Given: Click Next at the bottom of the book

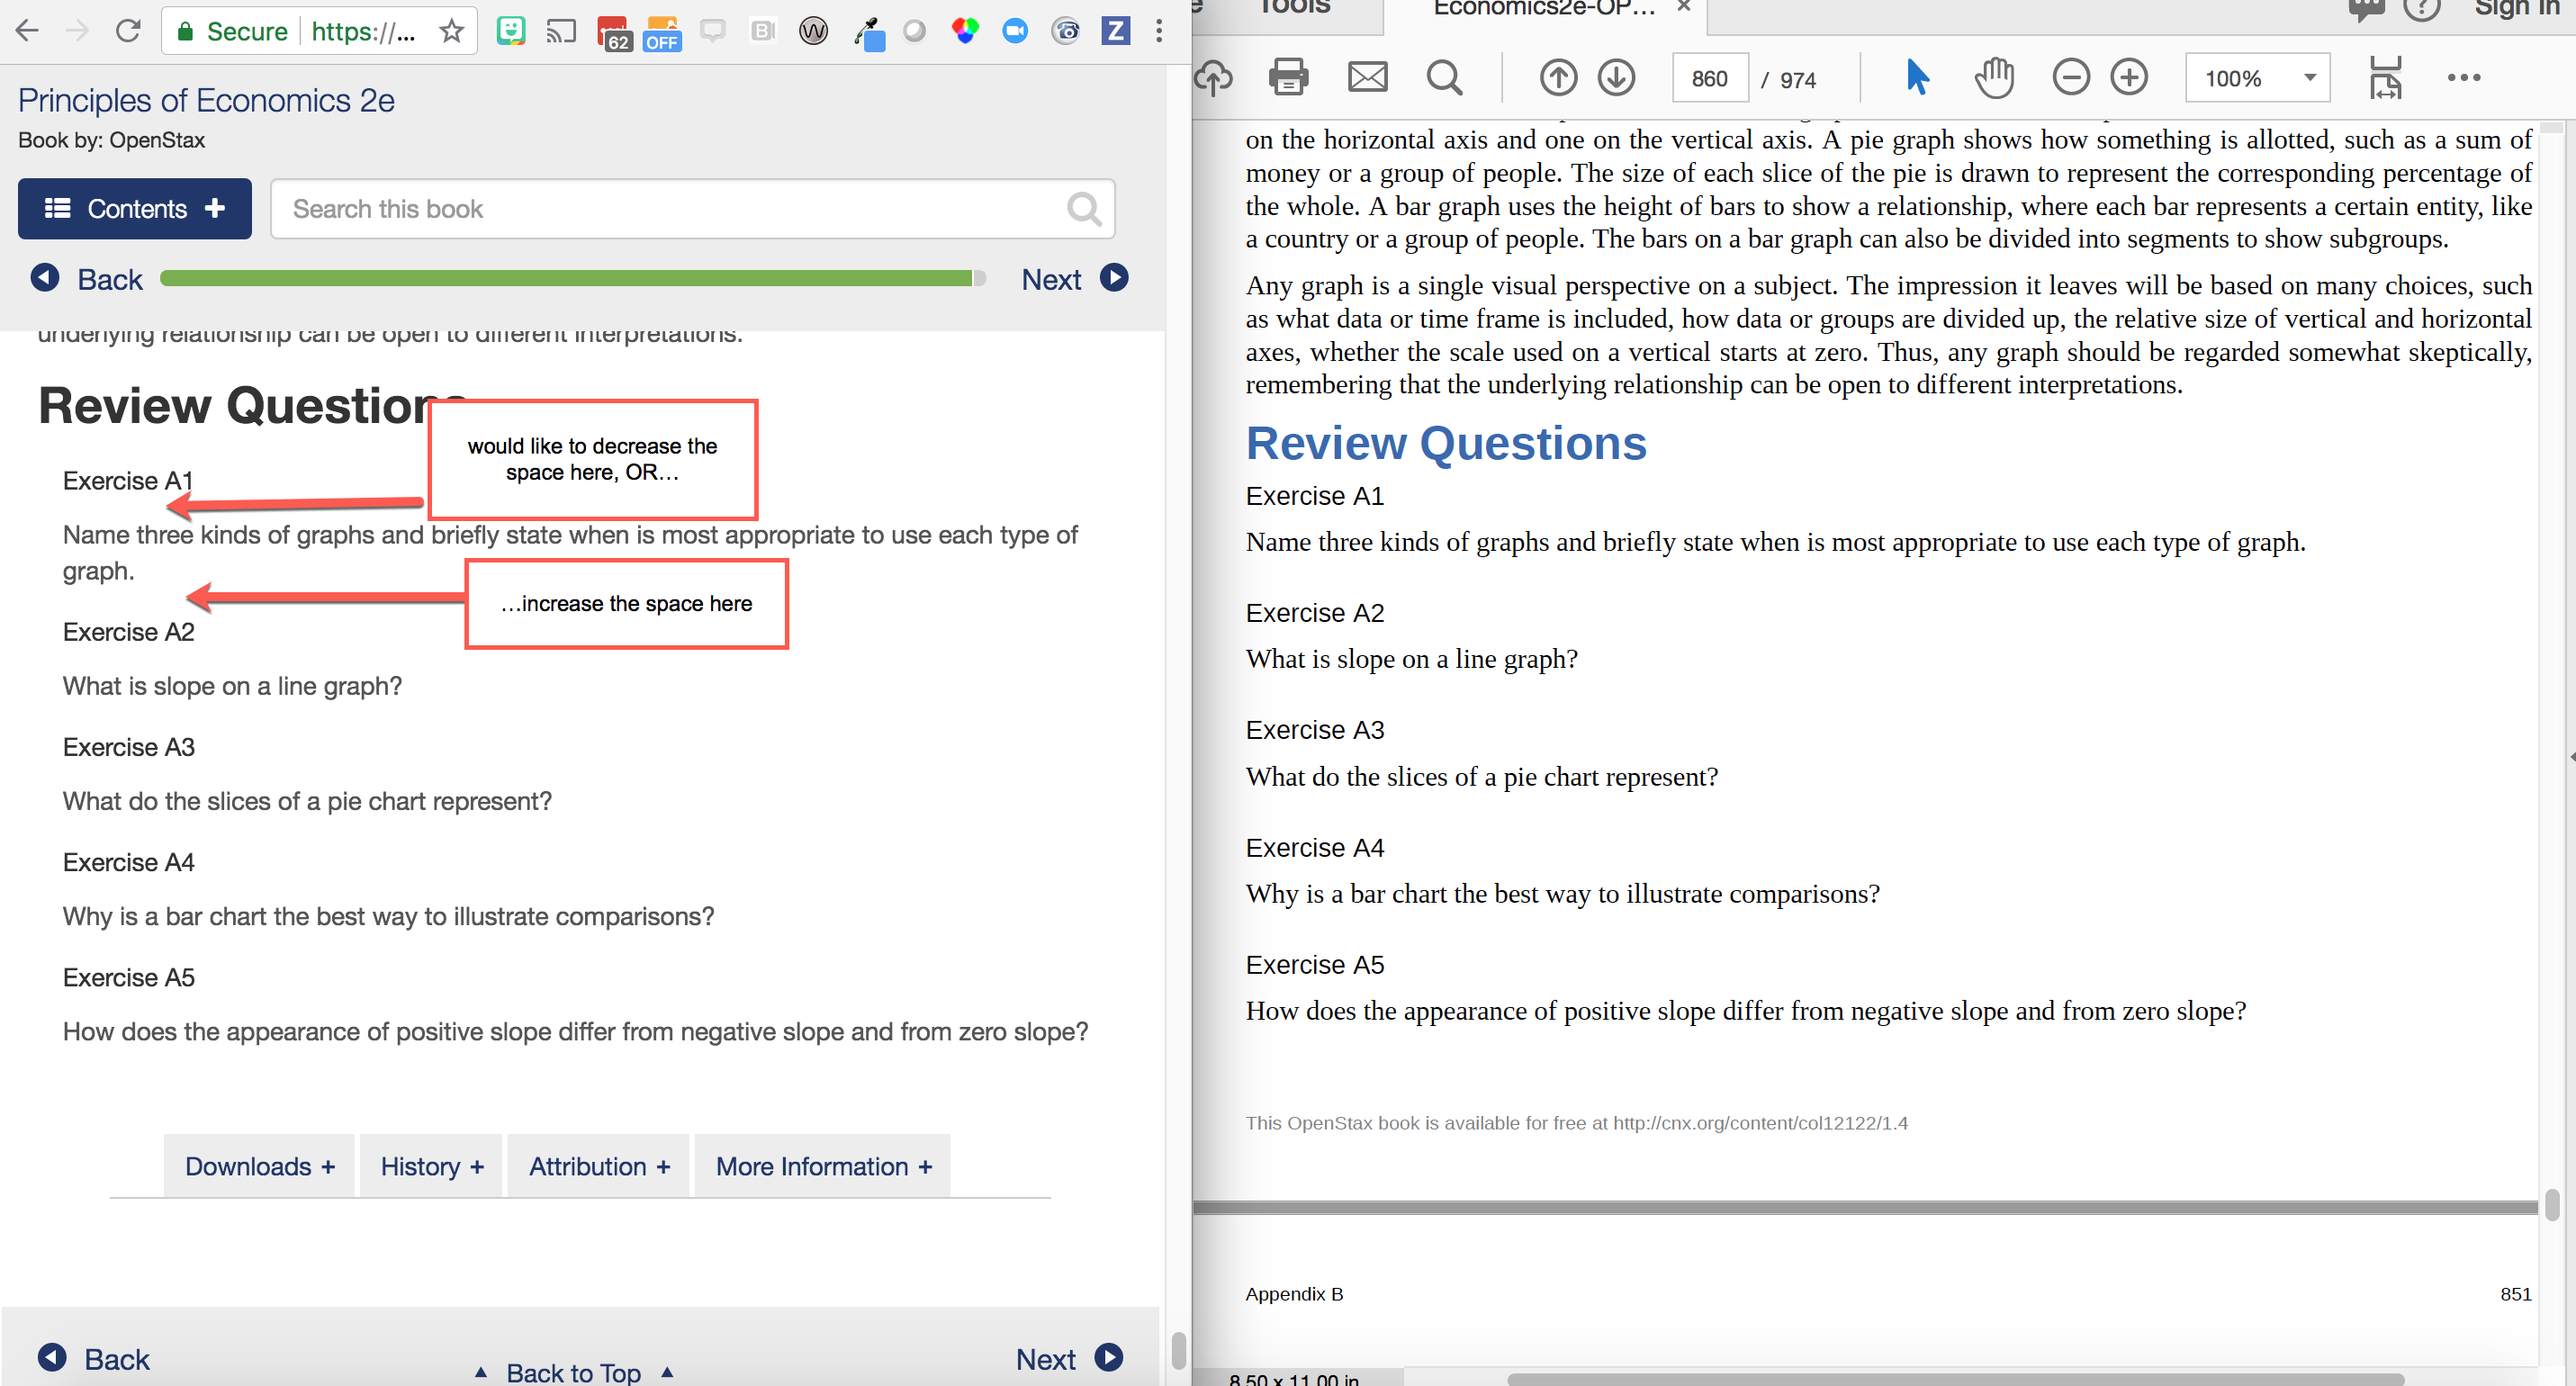Looking at the screenshot, I should [x=1068, y=1358].
